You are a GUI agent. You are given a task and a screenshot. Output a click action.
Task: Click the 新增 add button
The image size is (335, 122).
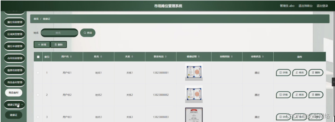pos(42,45)
